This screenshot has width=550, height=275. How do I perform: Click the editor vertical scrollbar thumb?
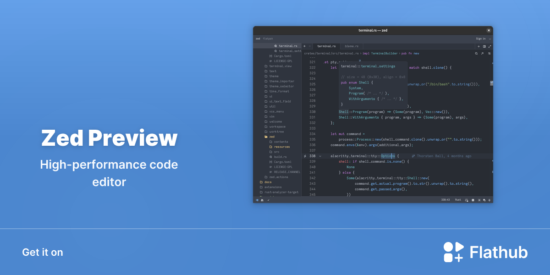(492, 83)
